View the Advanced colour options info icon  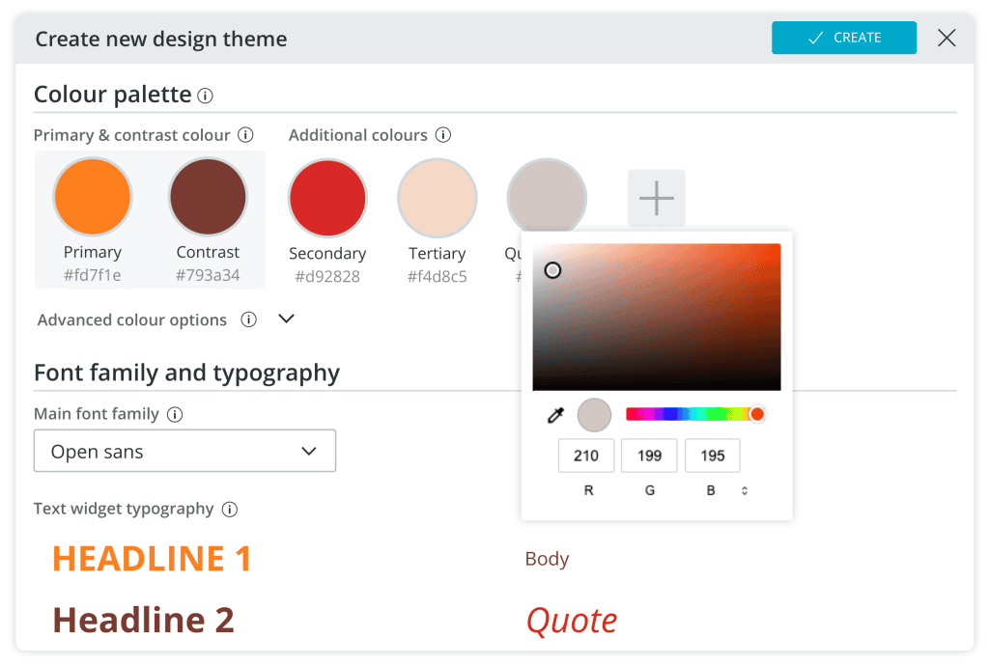tap(248, 319)
